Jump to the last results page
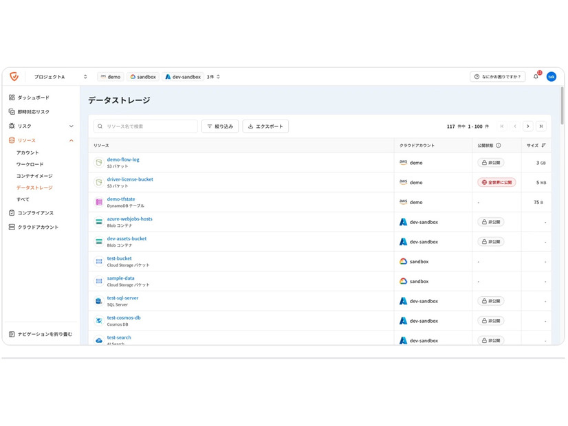The height and width of the screenshot is (426, 568). click(541, 126)
